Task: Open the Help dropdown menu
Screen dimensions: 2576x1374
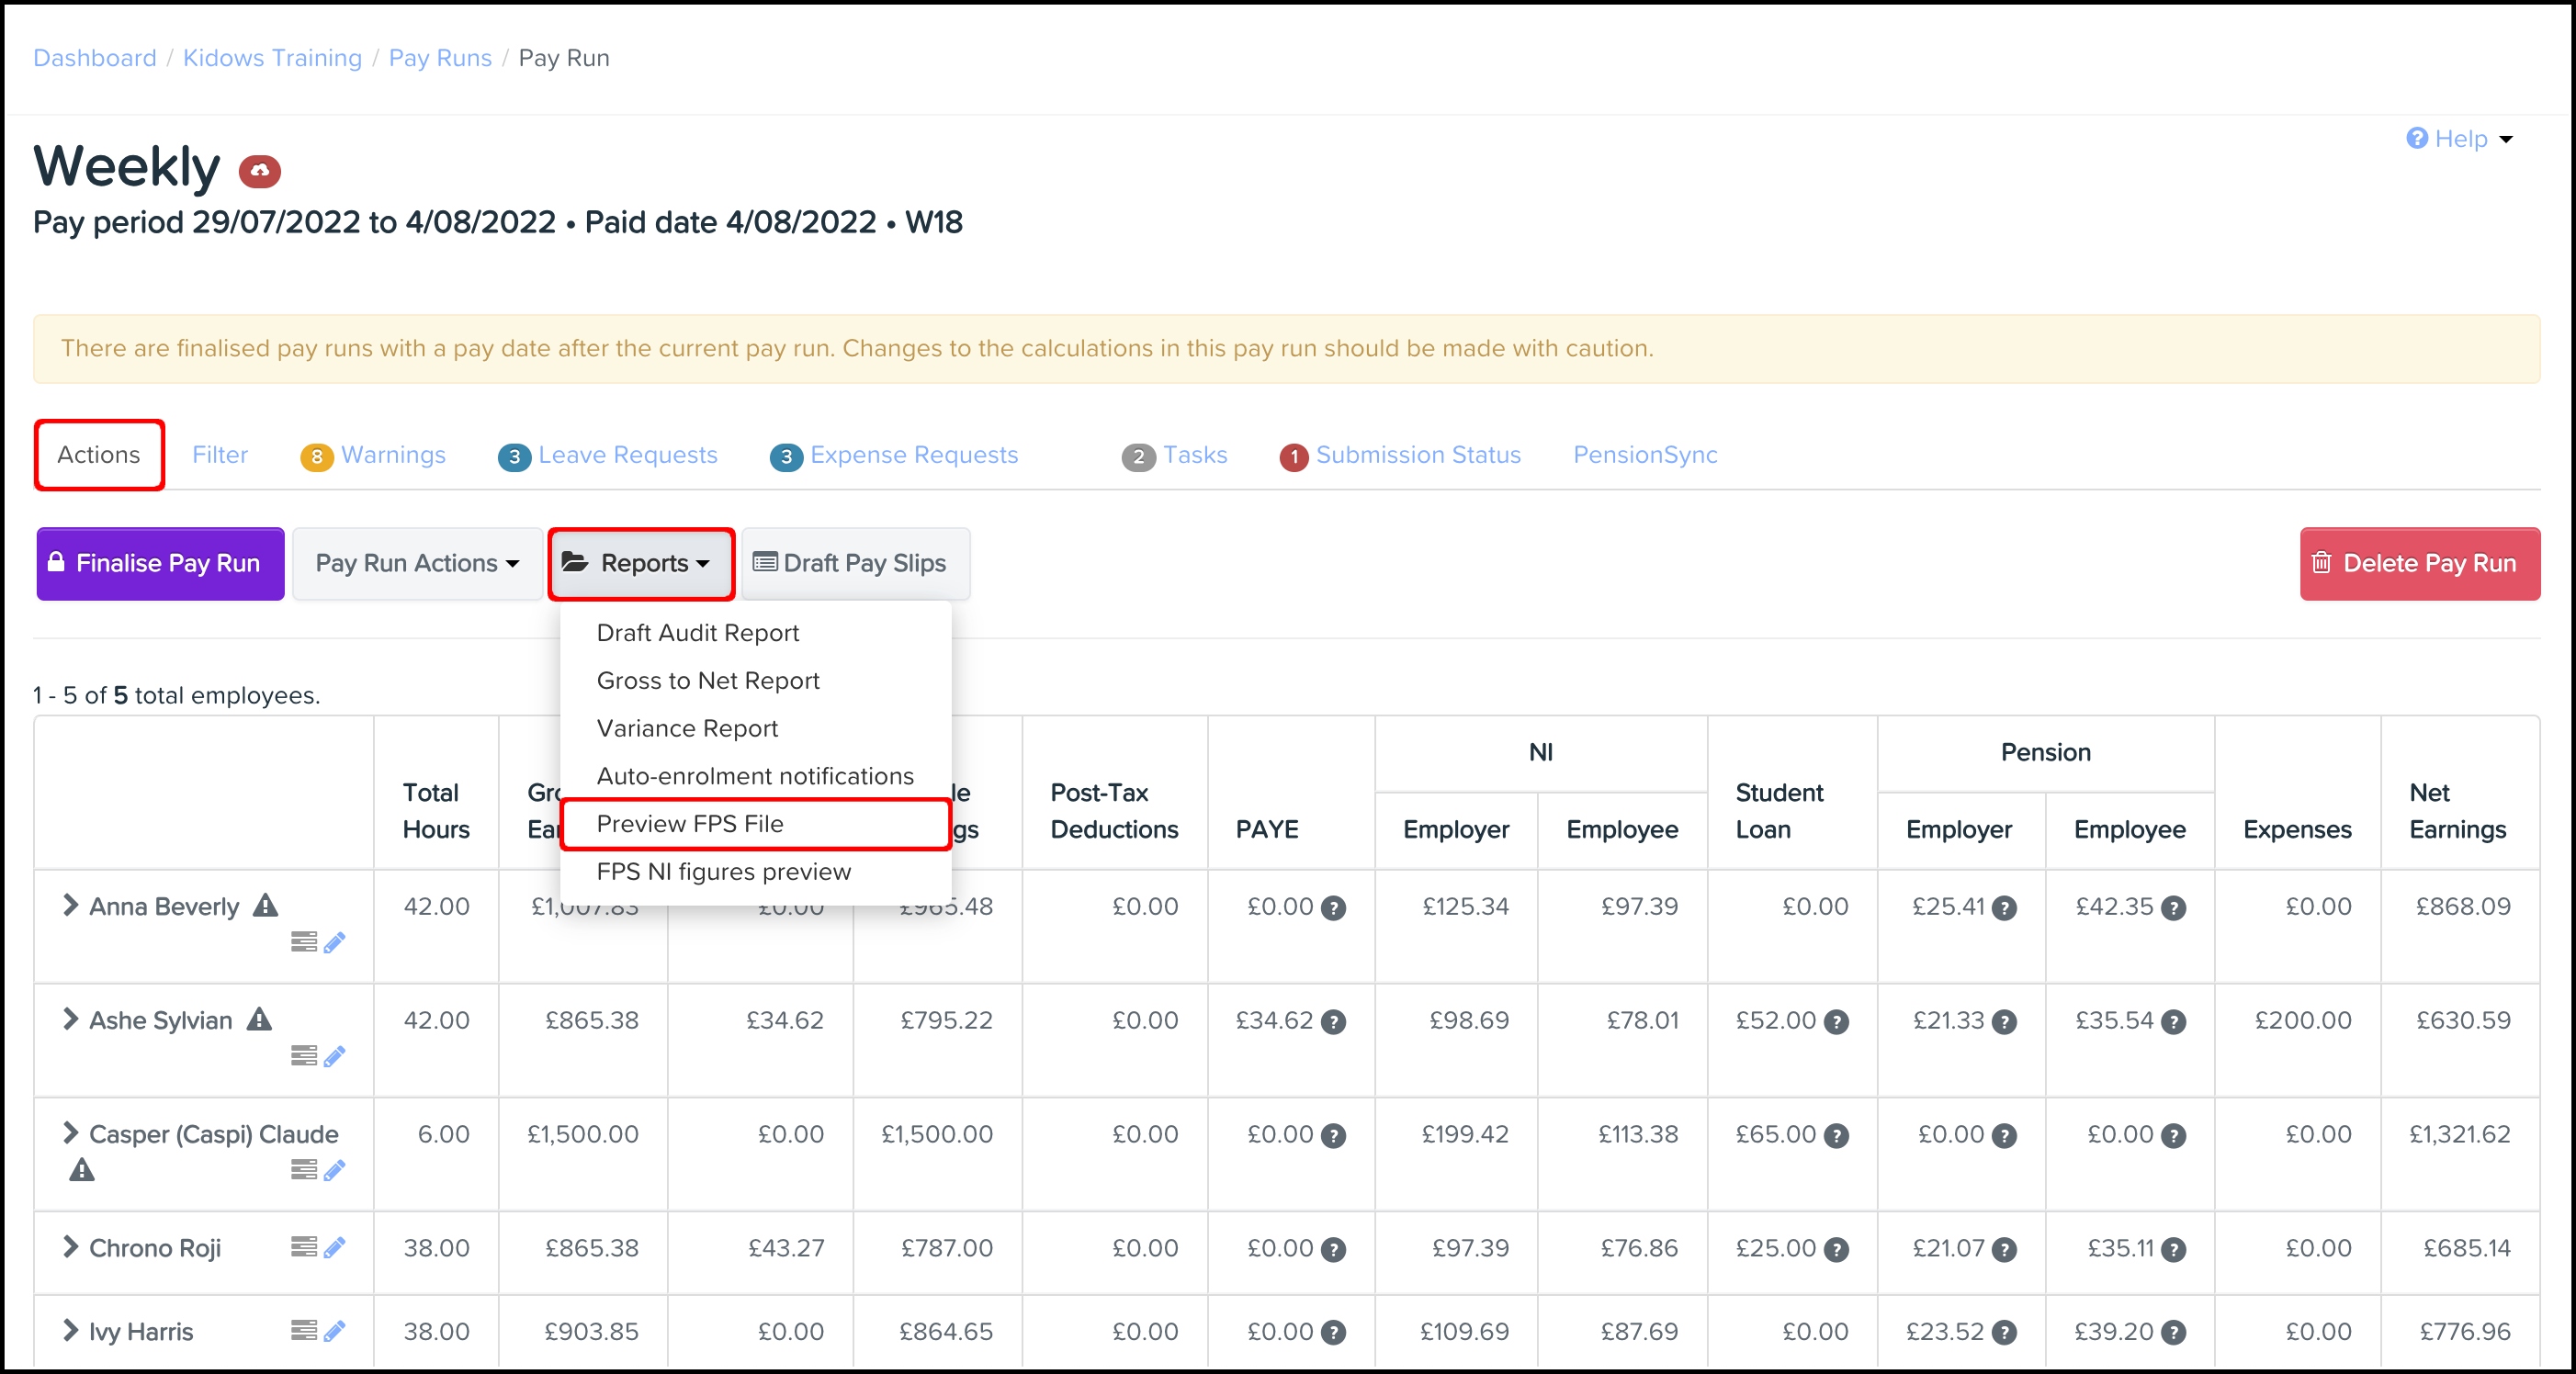Action: point(2459,139)
